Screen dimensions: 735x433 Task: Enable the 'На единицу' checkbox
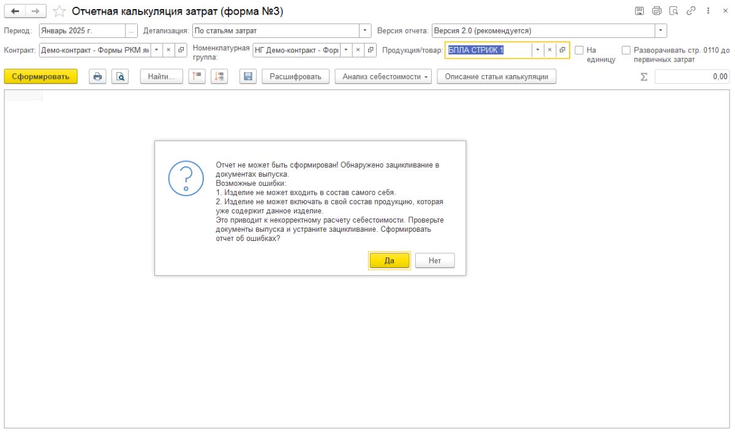579,50
